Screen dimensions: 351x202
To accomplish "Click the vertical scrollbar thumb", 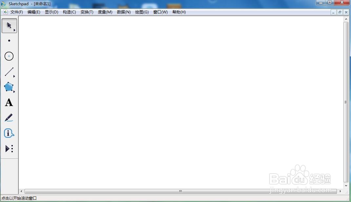I will (x=346, y=102).
